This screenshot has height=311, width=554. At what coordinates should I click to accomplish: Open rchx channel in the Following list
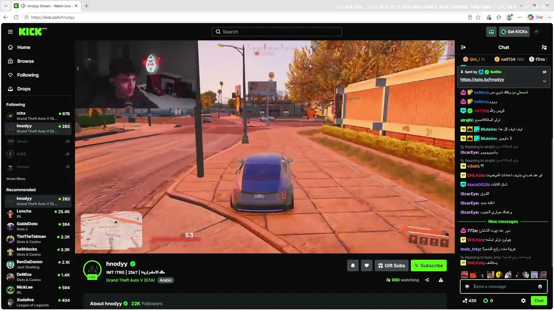tap(38, 116)
